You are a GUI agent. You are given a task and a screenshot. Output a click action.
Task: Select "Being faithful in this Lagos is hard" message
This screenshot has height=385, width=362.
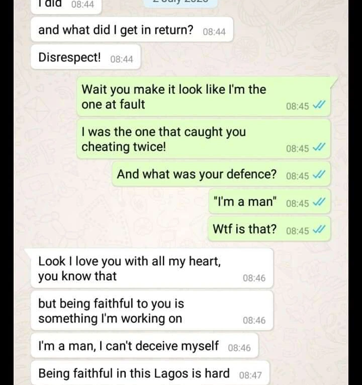pos(150,373)
